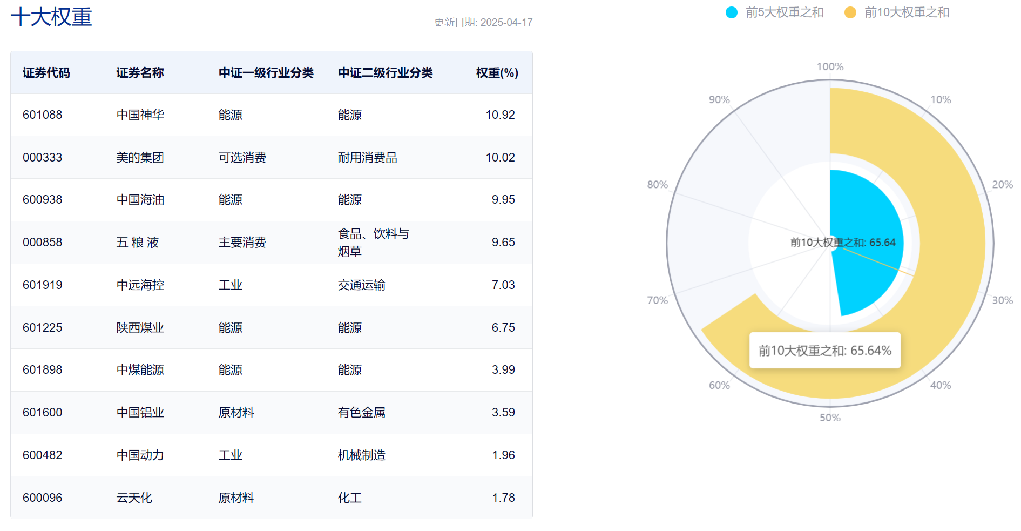Select security code 600482
Screen dimensions: 1021x531
(x=43, y=455)
